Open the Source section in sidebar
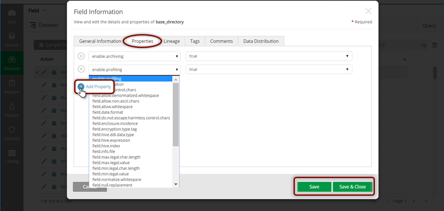 [12, 39]
